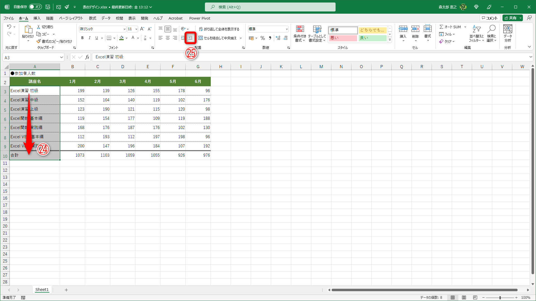Click the Percent Style icon
This screenshot has height=301, width=536.
coord(263,38)
